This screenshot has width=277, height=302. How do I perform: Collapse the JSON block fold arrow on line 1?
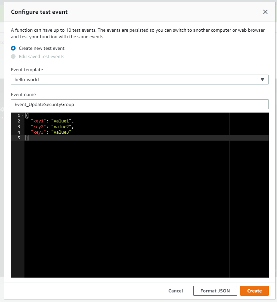pyautogui.click(x=22, y=116)
